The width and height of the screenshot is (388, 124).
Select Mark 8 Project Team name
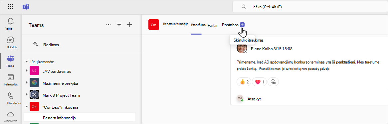coord(61,95)
